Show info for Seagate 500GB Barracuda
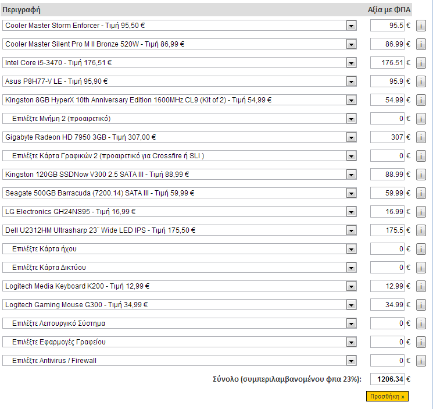Viewport: 433px width, 409px height. click(421, 193)
